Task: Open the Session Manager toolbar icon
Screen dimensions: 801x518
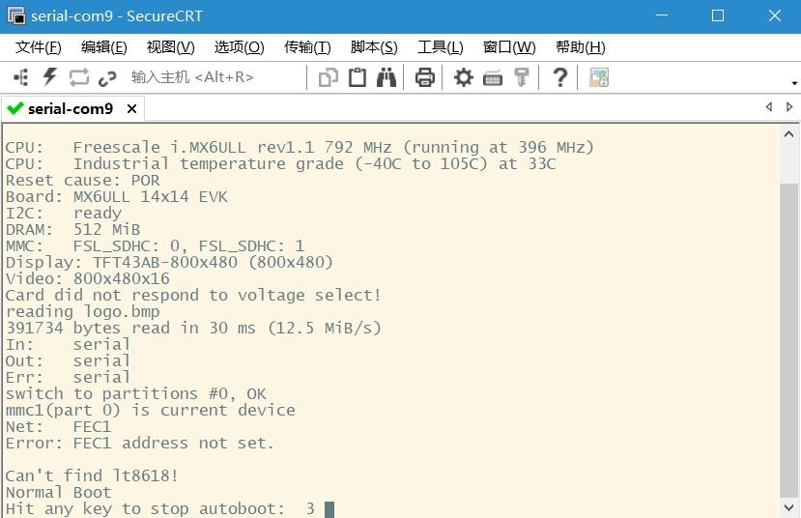Action: (x=21, y=77)
